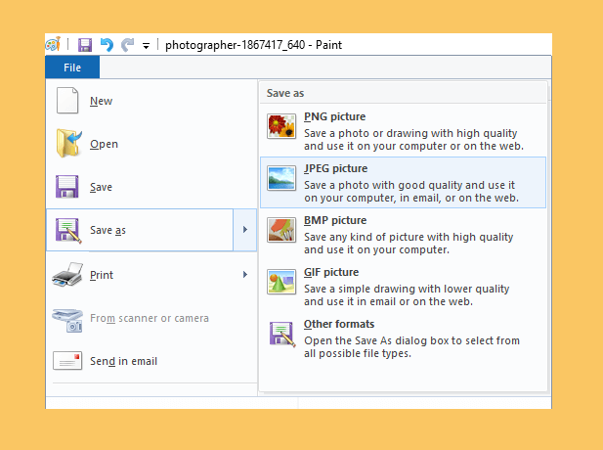Image resolution: width=603 pixels, height=450 pixels.
Task: Click the purple Save floppy disk icon in menu
Action: [66, 187]
